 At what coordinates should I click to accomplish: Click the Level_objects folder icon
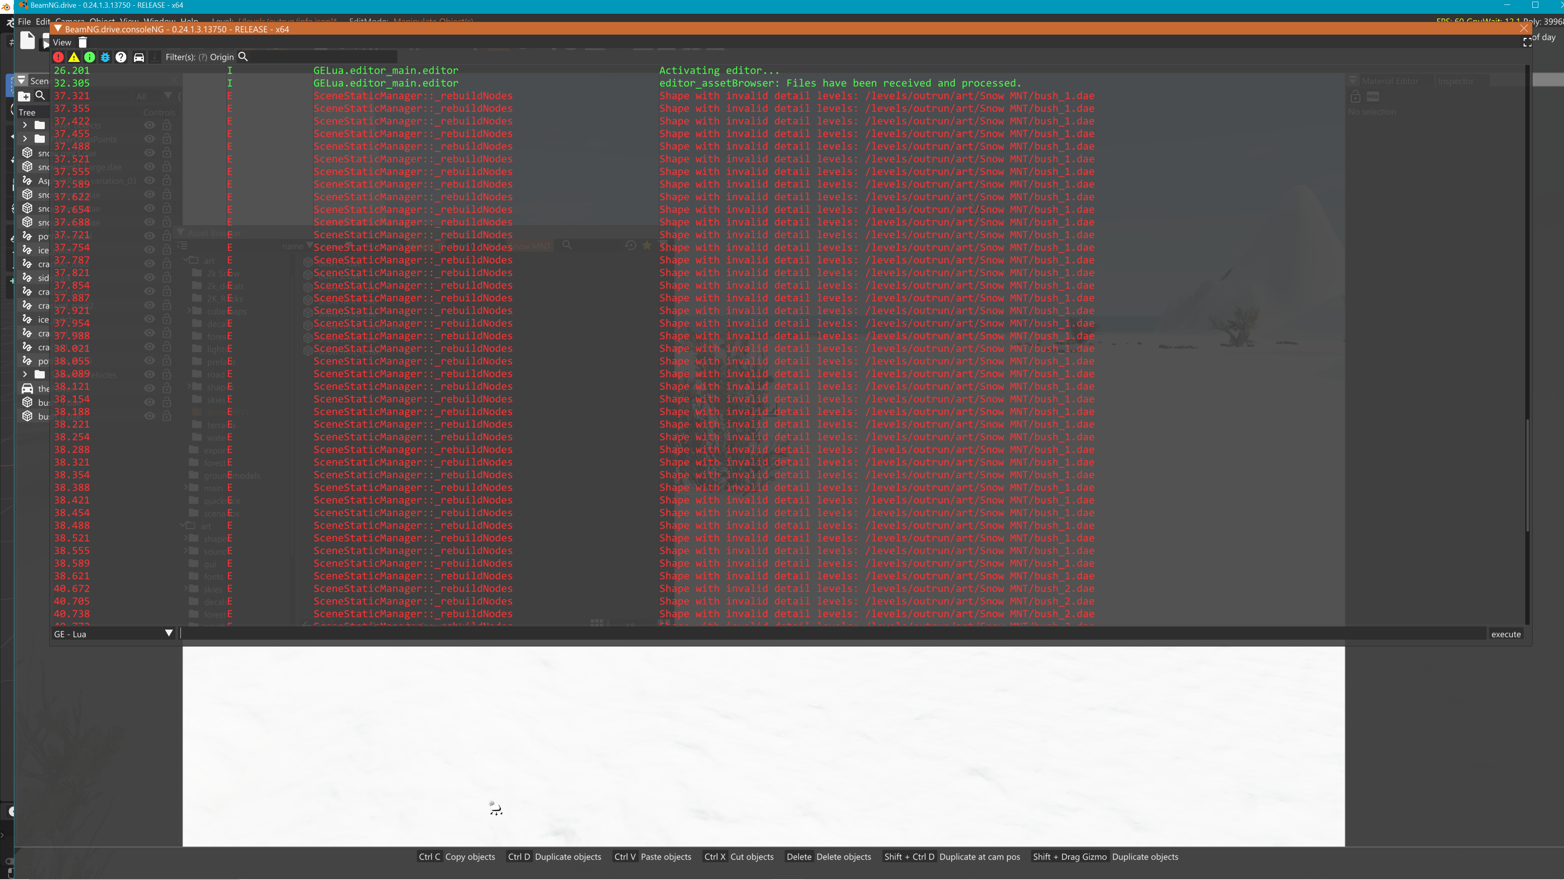(x=40, y=125)
